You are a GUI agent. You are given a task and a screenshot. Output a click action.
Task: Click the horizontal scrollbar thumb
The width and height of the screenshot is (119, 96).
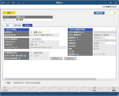click(x=51, y=79)
